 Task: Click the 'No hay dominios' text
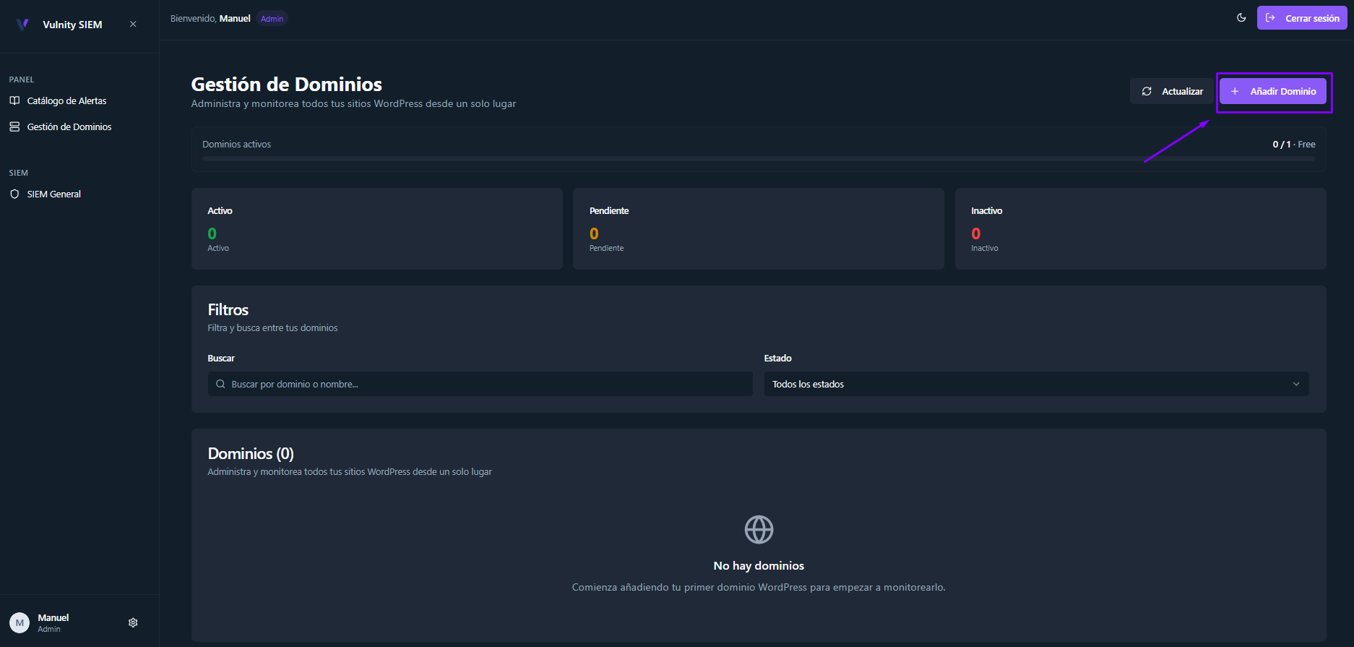click(759, 565)
